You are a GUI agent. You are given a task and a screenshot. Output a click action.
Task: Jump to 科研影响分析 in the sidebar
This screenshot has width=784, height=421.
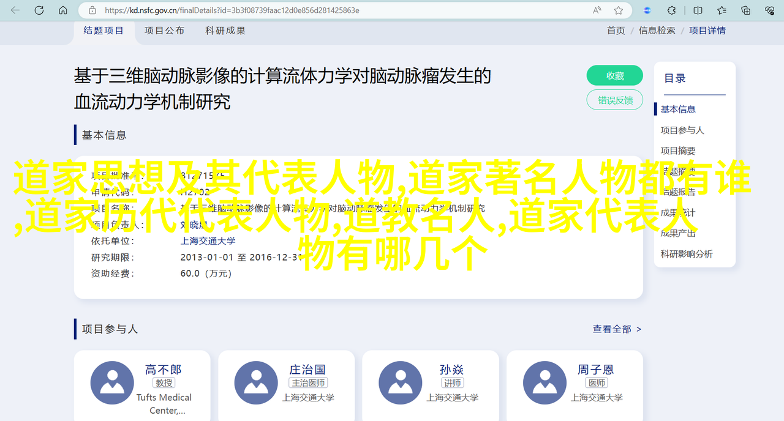point(686,254)
